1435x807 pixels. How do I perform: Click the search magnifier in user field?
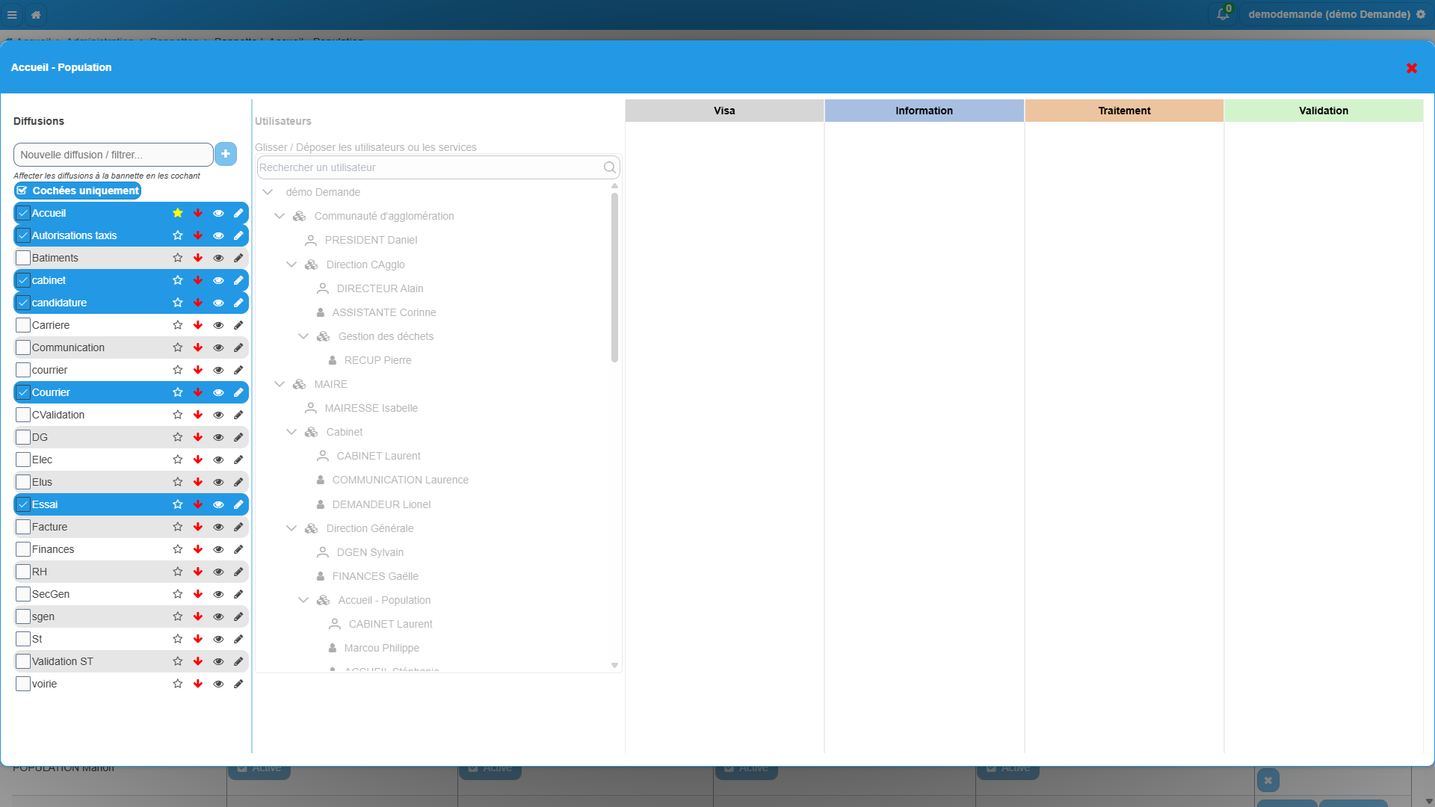pos(610,167)
